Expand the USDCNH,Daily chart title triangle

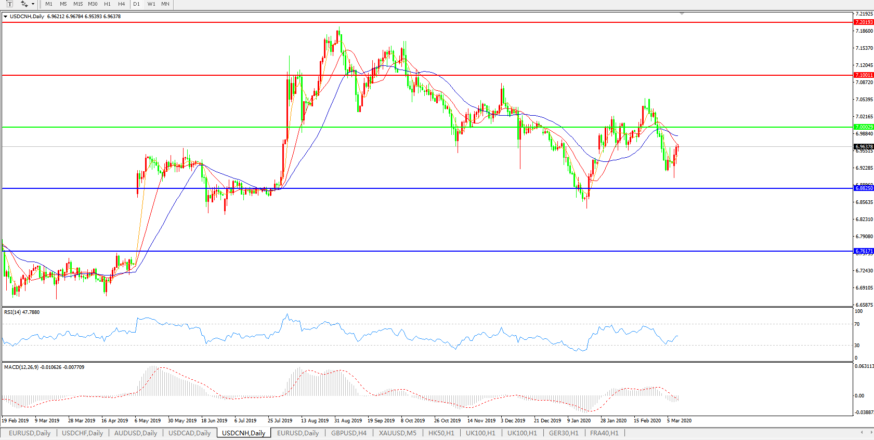click(x=5, y=17)
